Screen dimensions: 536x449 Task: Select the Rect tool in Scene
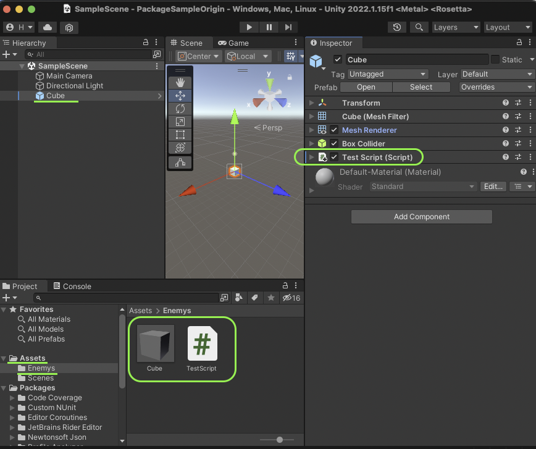point(180,135)
